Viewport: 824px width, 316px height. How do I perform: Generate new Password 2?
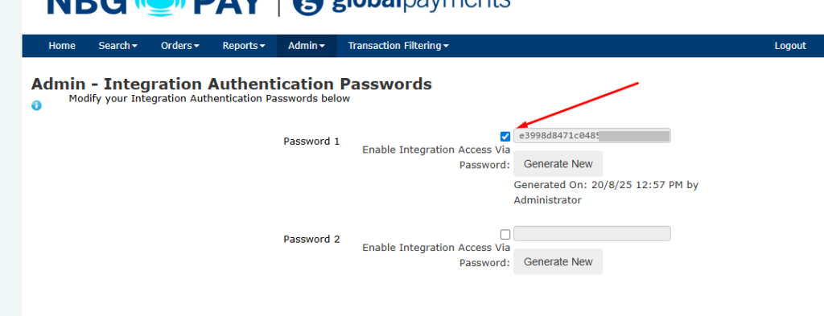coord(558,261)
